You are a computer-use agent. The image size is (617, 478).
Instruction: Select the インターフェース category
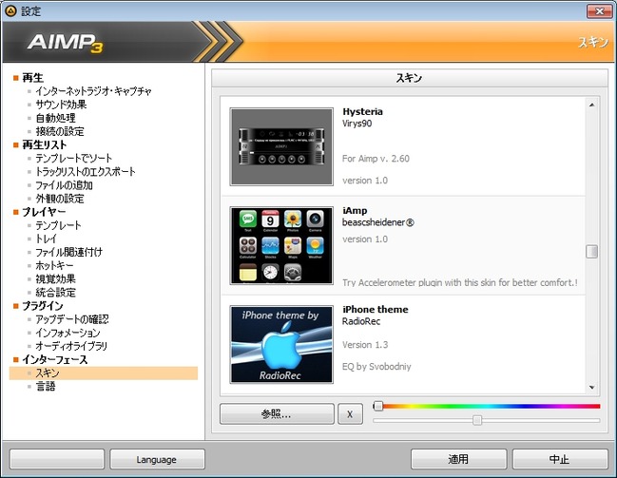[x=55, y=359]
